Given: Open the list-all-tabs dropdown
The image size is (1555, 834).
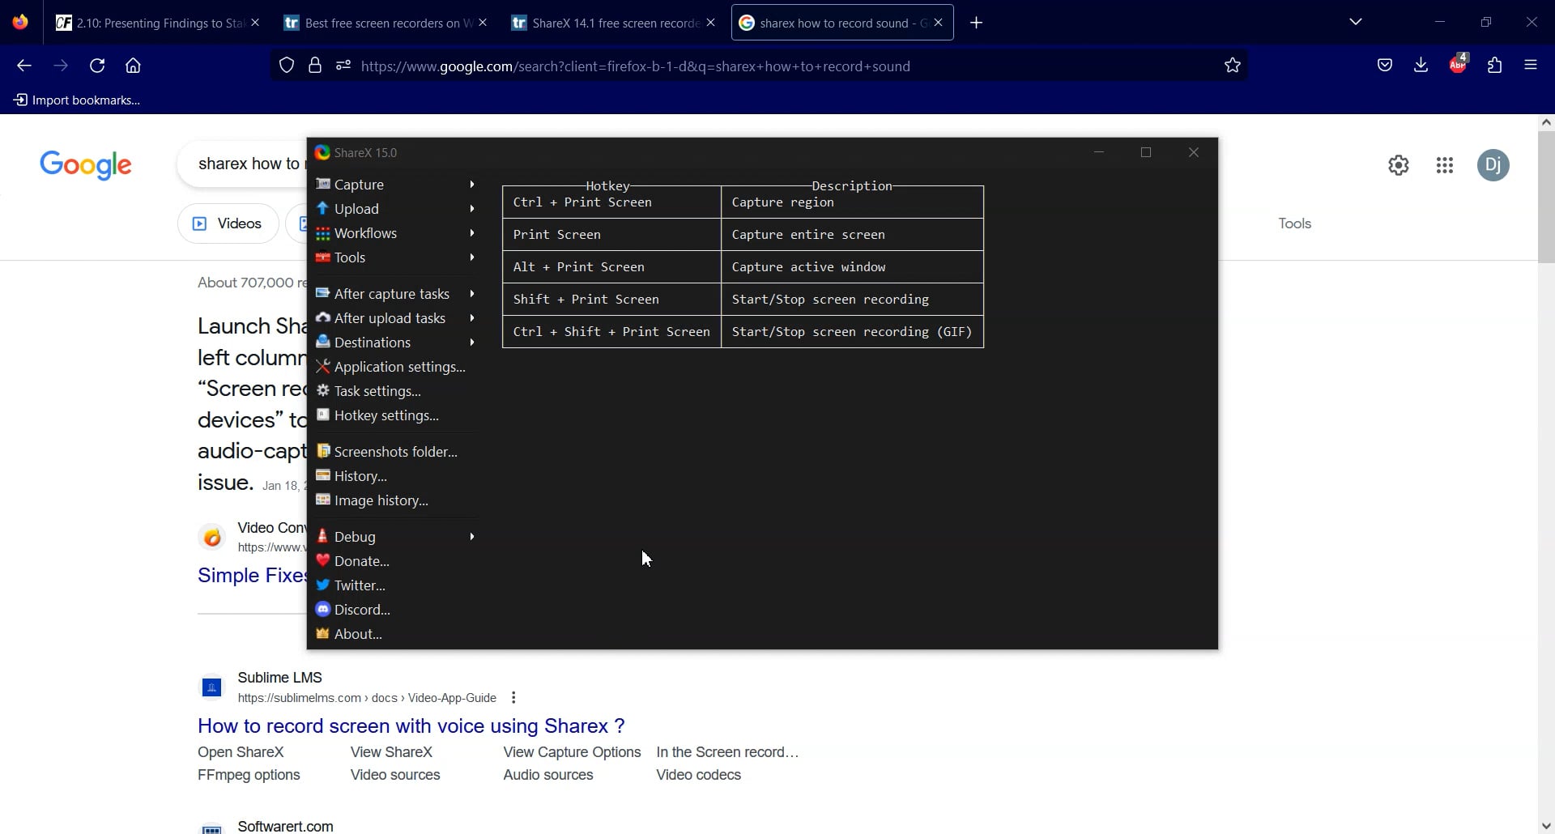Looking at the screenshot, I should [1357, 22].
